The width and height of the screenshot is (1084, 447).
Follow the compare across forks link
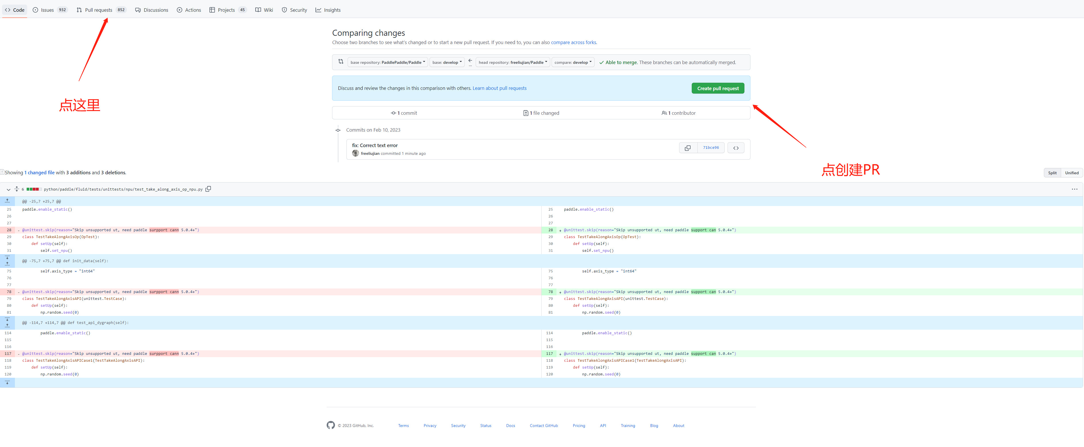(573, 42)
